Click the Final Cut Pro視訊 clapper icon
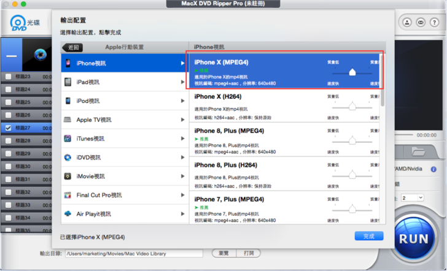Image resolution: width=447 pixels, height=271 pixels. tap(68, 195)
